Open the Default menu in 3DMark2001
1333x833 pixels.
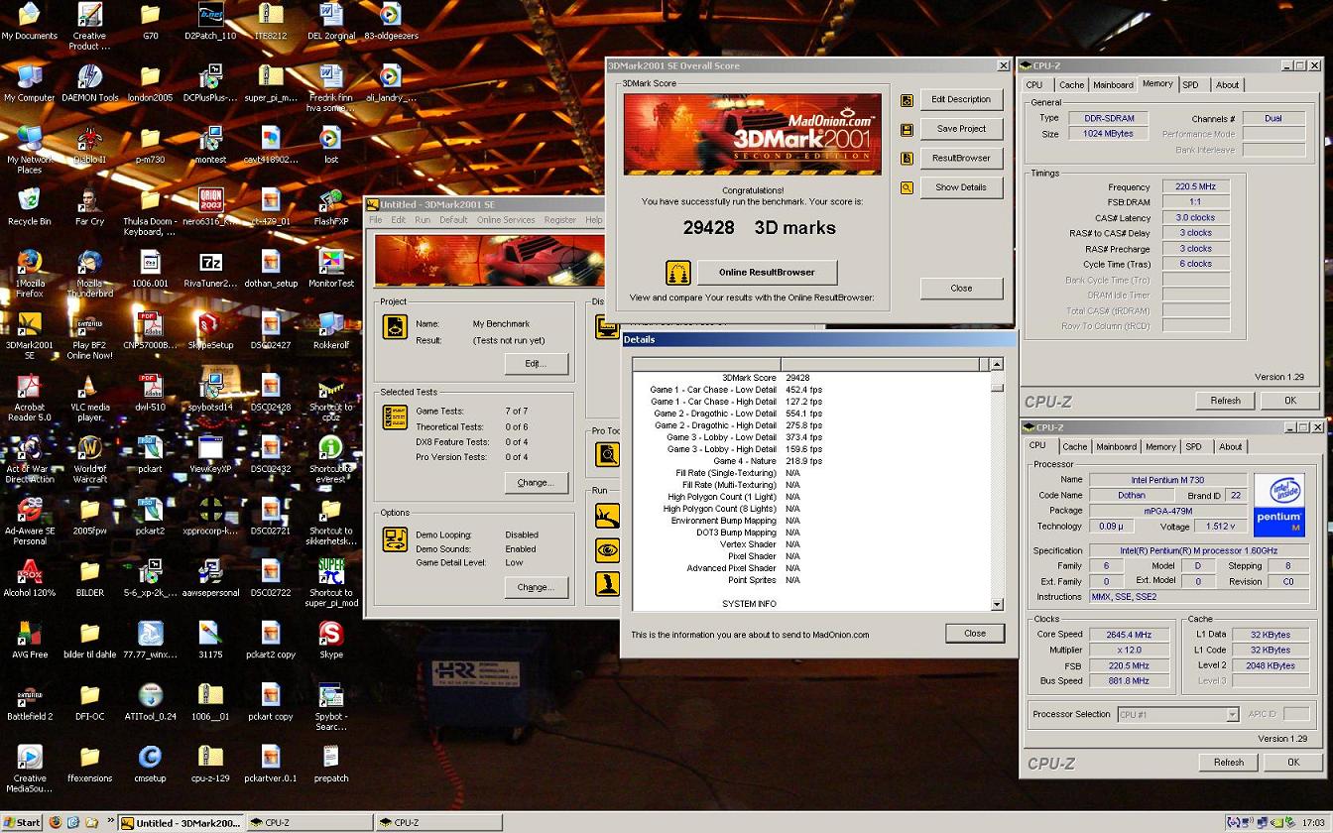coord(453,220)
